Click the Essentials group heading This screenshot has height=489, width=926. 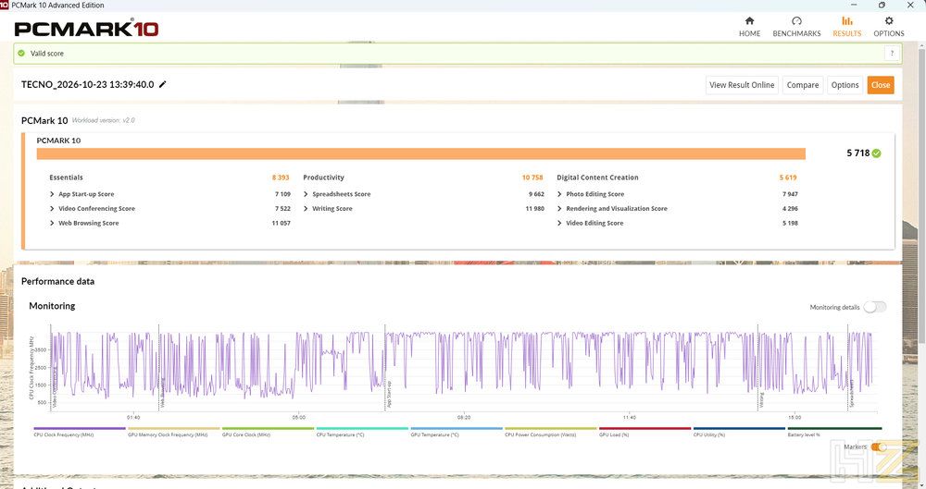coord(66,177)
